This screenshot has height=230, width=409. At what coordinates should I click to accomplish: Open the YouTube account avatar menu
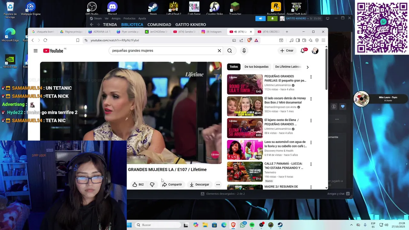click(315, 50)
